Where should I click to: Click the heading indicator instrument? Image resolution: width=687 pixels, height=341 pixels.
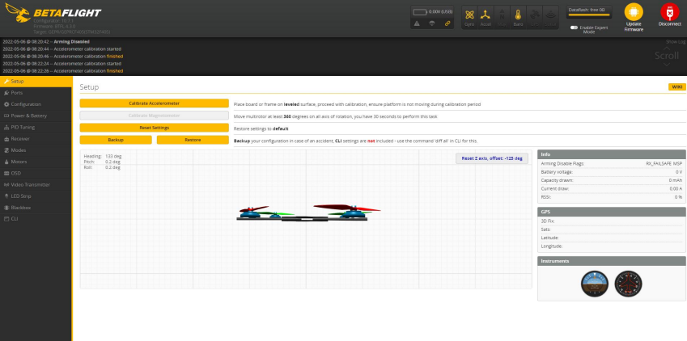tap(628, 284)
